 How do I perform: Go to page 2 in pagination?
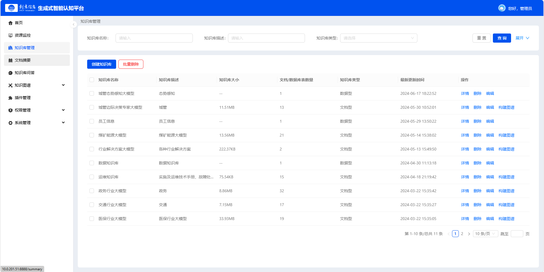[462, 234]
